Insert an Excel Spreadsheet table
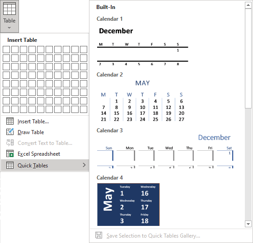 pos(45,154)
